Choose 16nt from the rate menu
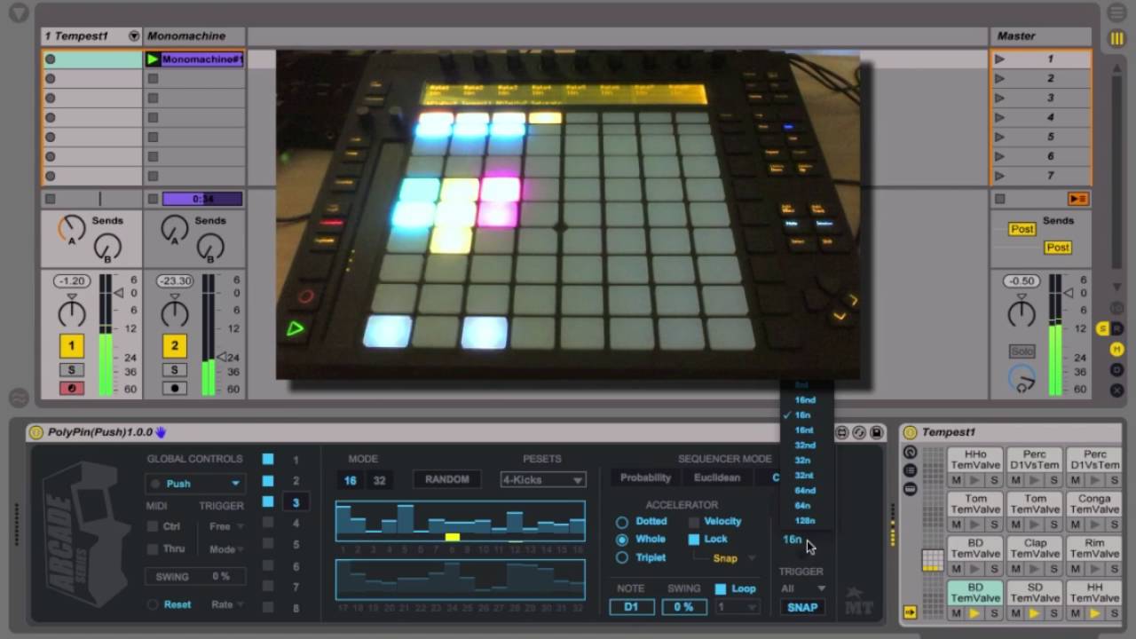This screenshot has height=639, width=1136. (x=805, y=430)
